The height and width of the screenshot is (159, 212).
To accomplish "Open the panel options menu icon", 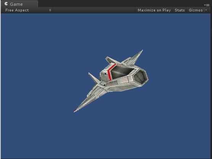I will [207, 5].
